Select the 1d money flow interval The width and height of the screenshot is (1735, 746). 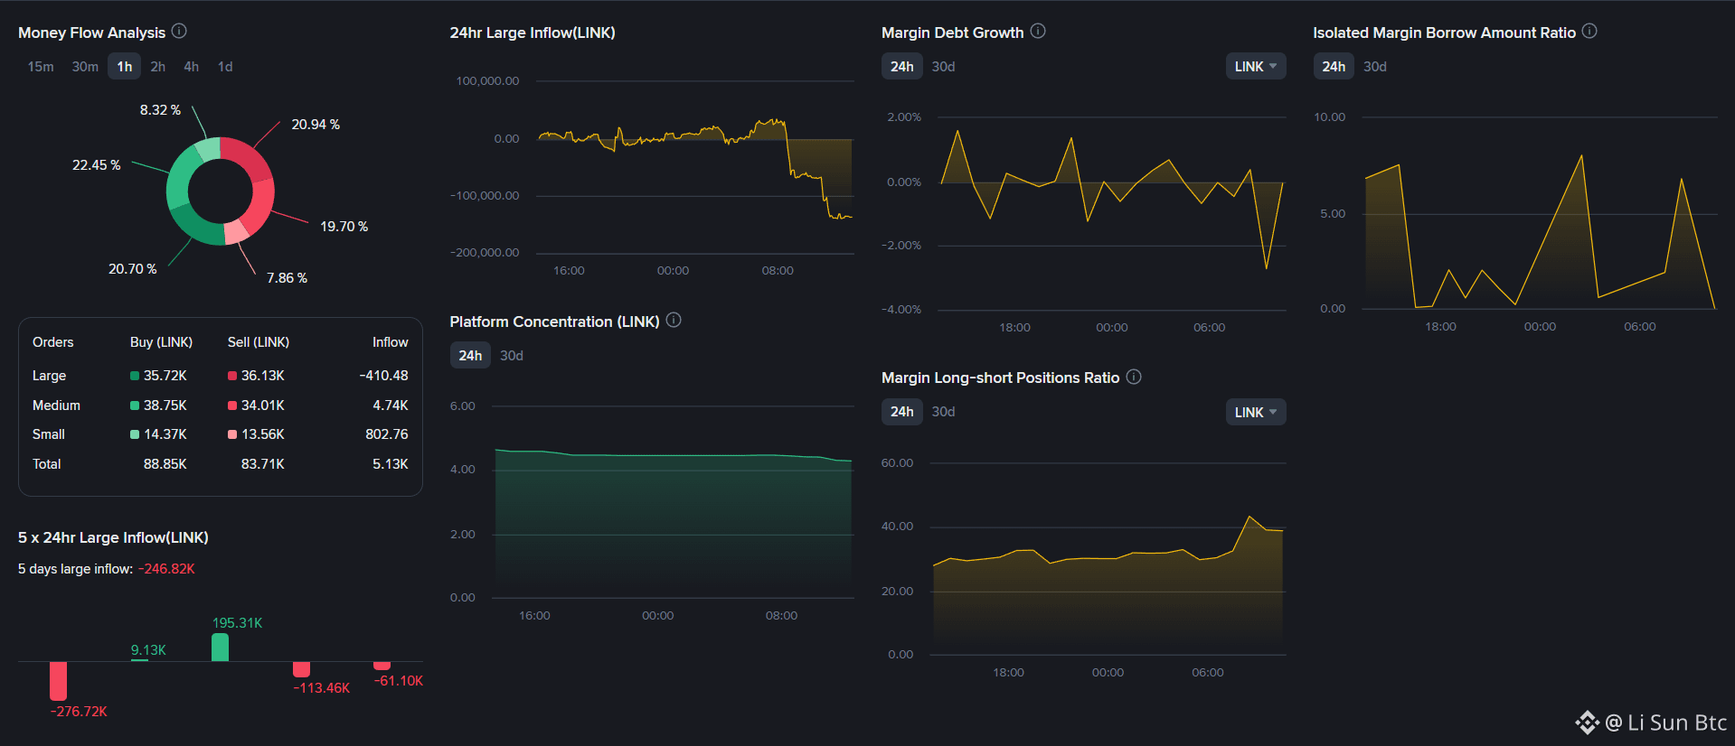(x=225, y=67)
